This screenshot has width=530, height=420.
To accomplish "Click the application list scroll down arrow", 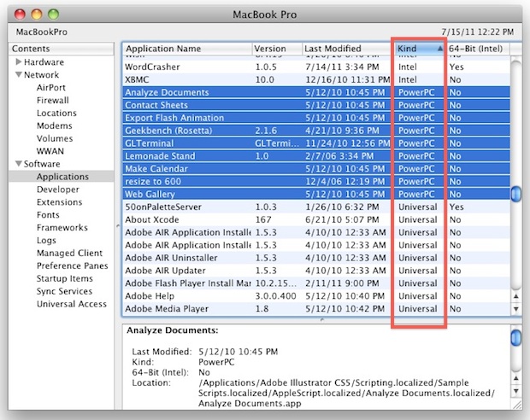I will [x=516, y=309].
